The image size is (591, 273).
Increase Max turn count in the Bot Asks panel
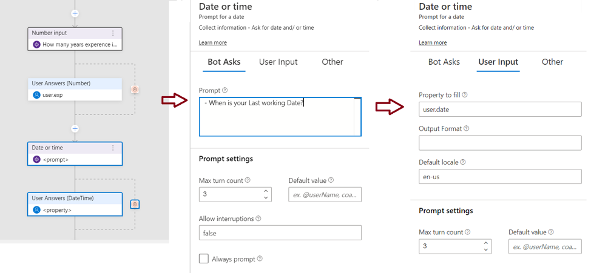[x=266, y=191]
